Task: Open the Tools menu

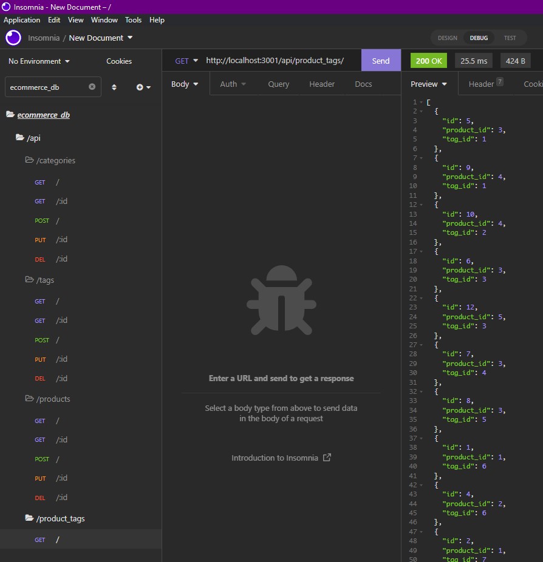Action: tap(134, 20)
